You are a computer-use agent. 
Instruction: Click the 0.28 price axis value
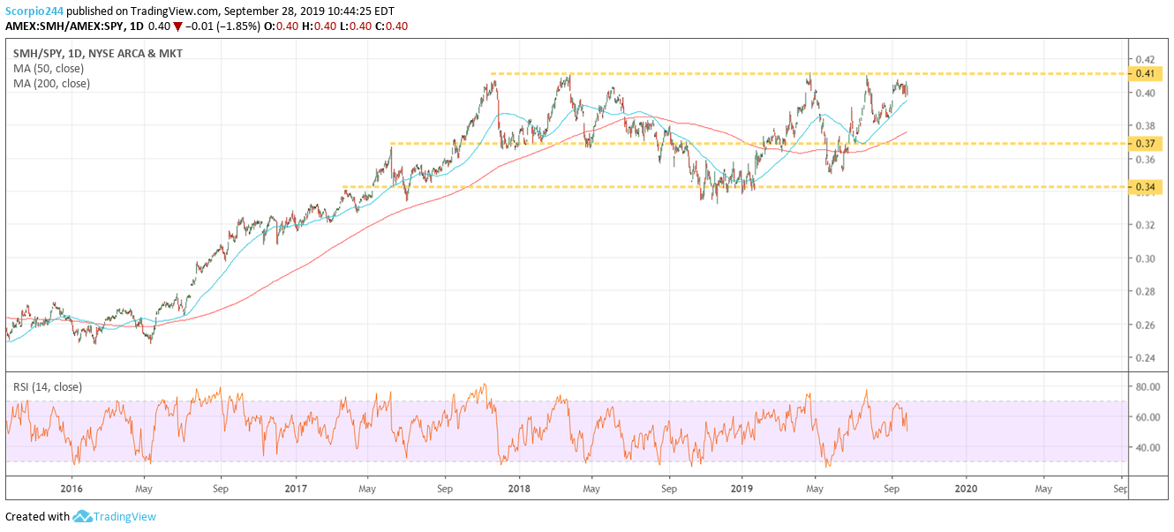tap(1148, 291)
